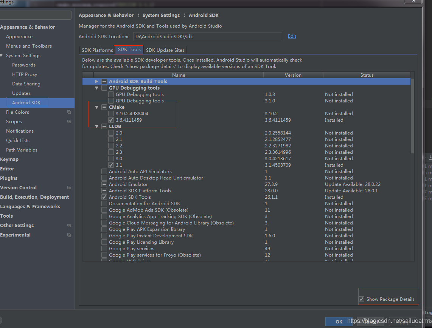
Task: Click the Status column header
Action: (367, 75)
